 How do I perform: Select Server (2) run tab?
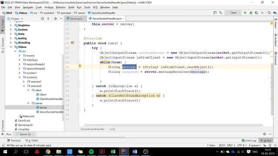tap(25, 134)
